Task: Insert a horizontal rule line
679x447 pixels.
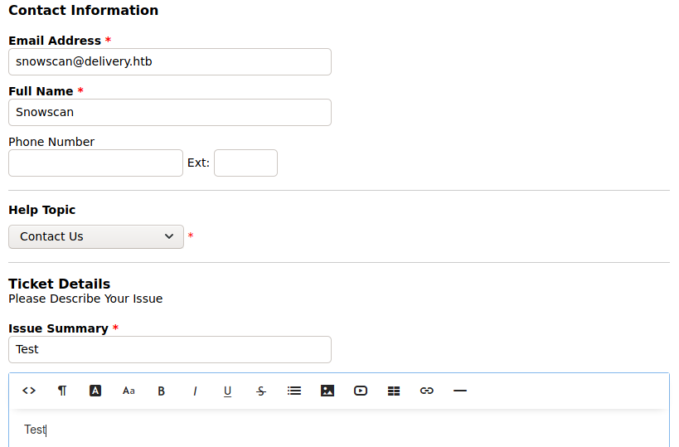Action: pyautogui.click(x=460, y=391)
